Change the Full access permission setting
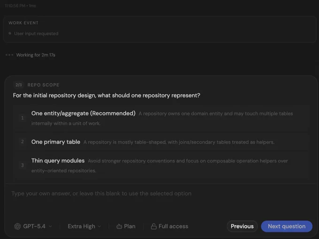319x239 pixels. [169, 226]
